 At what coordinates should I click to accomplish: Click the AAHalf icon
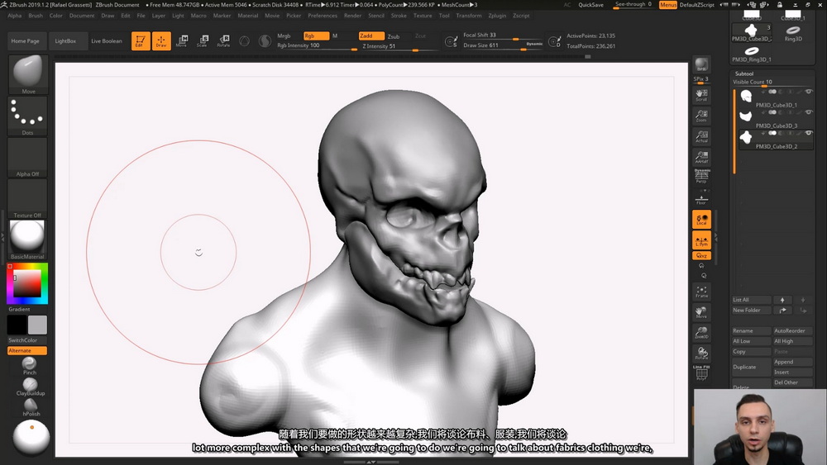701,157
